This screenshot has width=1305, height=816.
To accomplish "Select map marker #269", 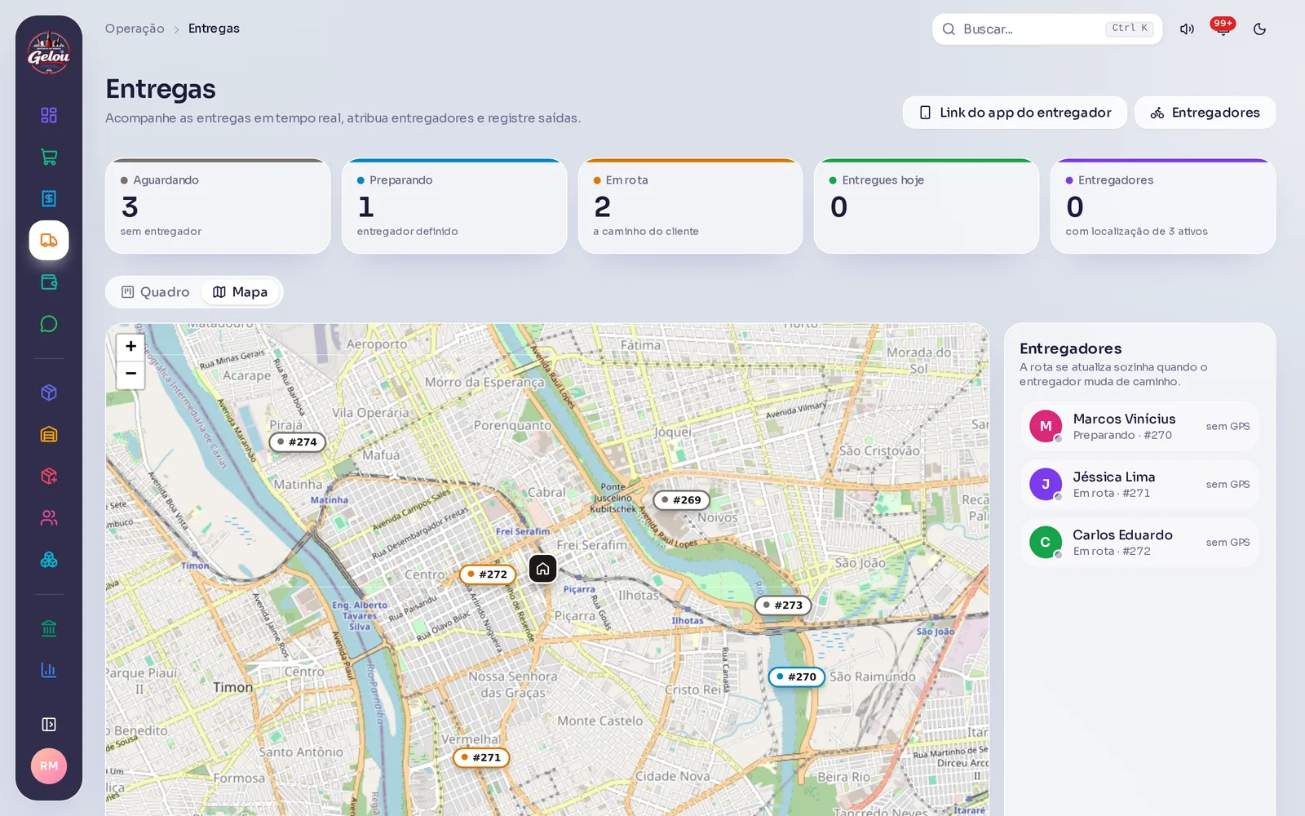I will point(682,500).
